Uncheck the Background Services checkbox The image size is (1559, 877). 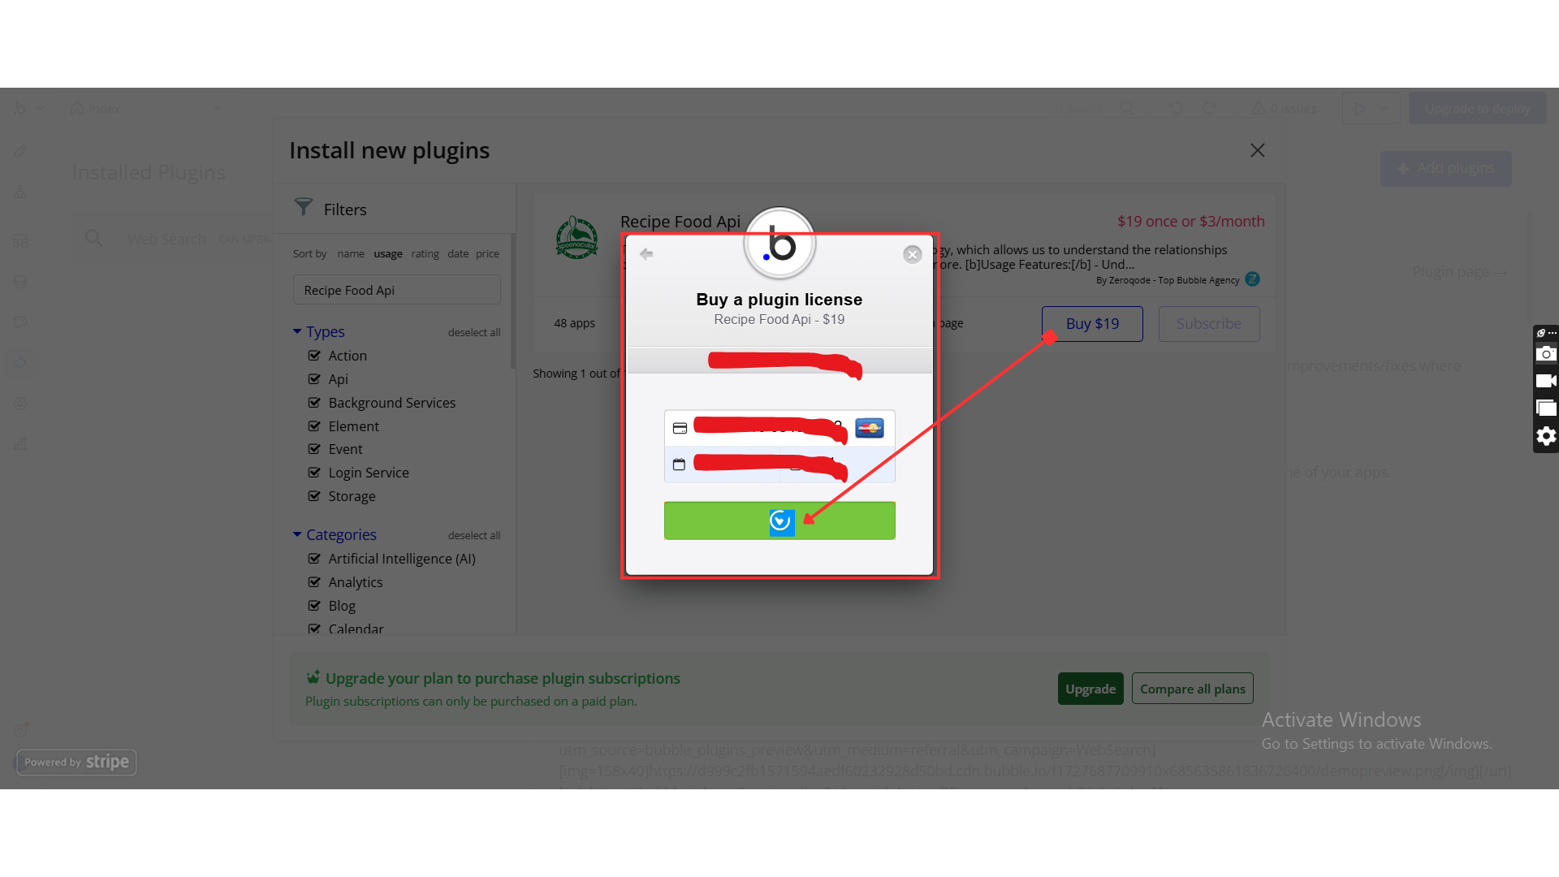click(314, 403)
